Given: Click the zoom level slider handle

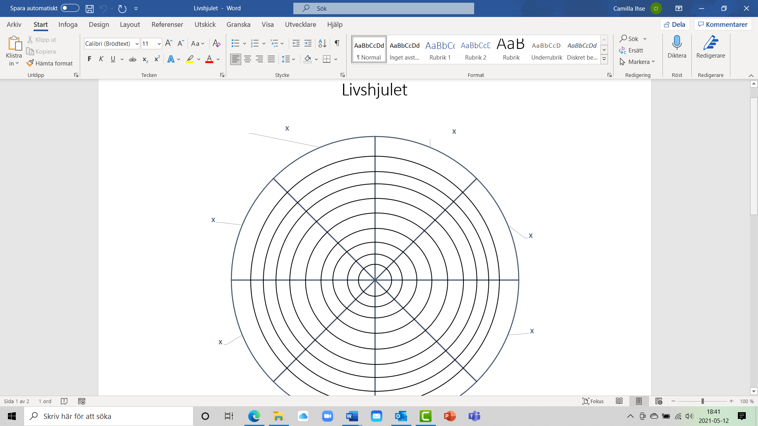Looking at the screenshot, I should pos(702,401).
